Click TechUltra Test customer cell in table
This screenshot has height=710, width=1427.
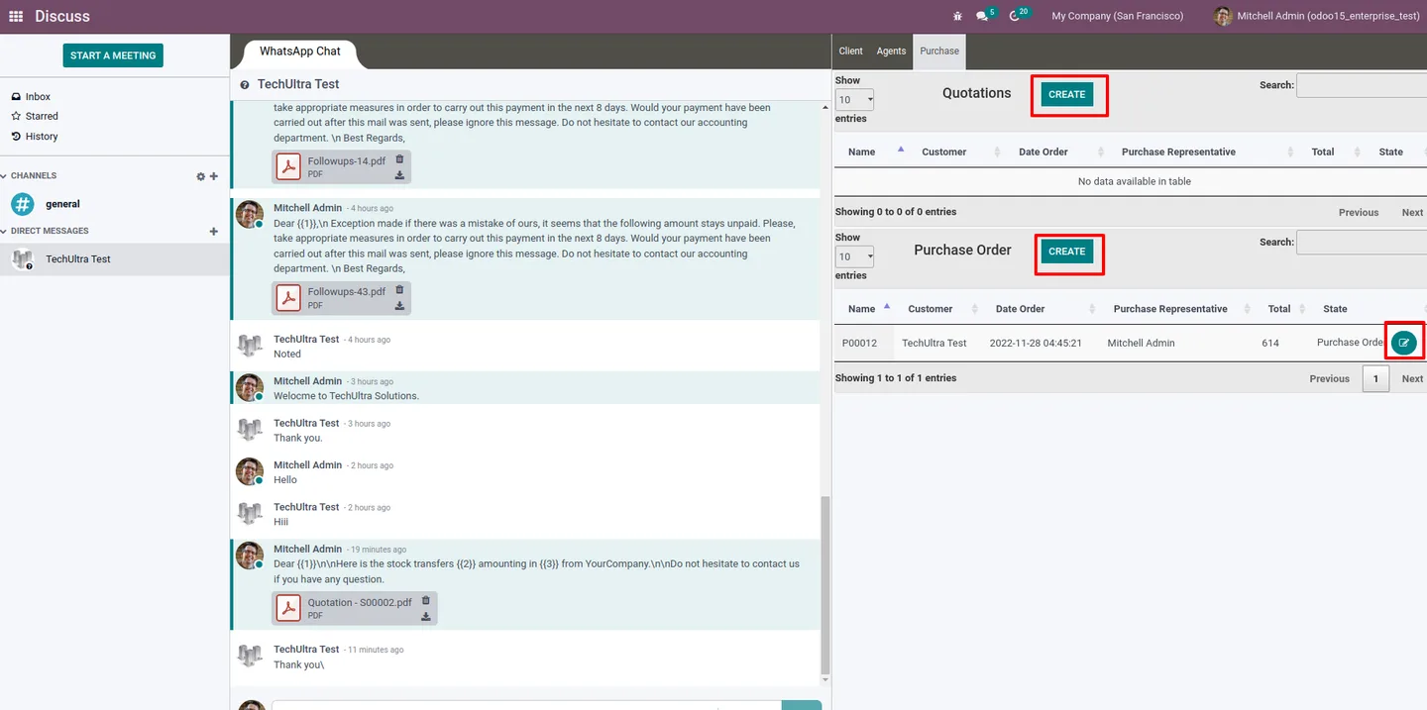933,343
